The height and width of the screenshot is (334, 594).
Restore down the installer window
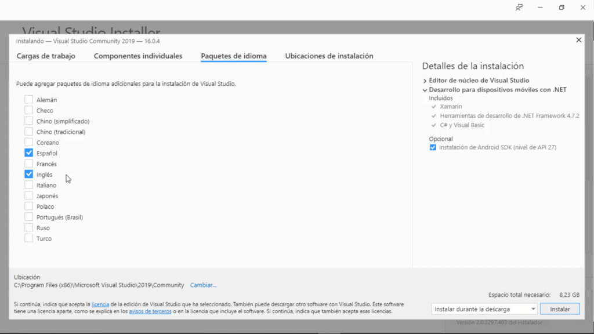pyautogui.click(x=562, y=7)
